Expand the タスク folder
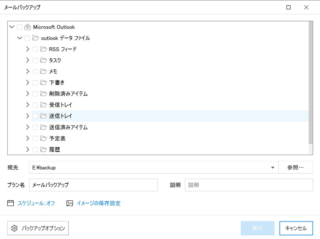The width and height of the screenshot is (320, 239). click(27, 60)
